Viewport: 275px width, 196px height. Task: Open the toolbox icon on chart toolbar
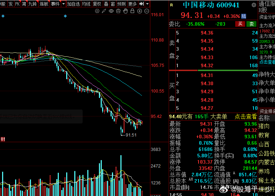tap(118, 11)
